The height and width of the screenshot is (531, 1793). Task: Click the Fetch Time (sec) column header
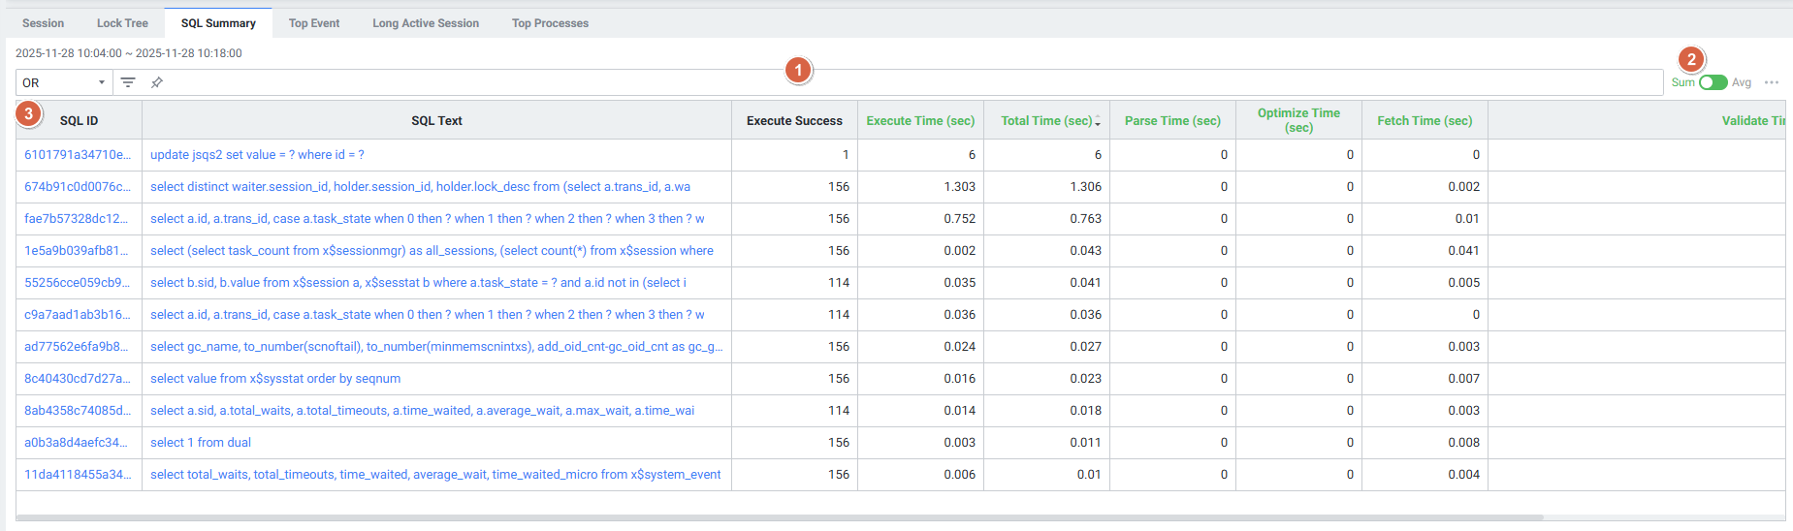click(x=1425, y=121)
